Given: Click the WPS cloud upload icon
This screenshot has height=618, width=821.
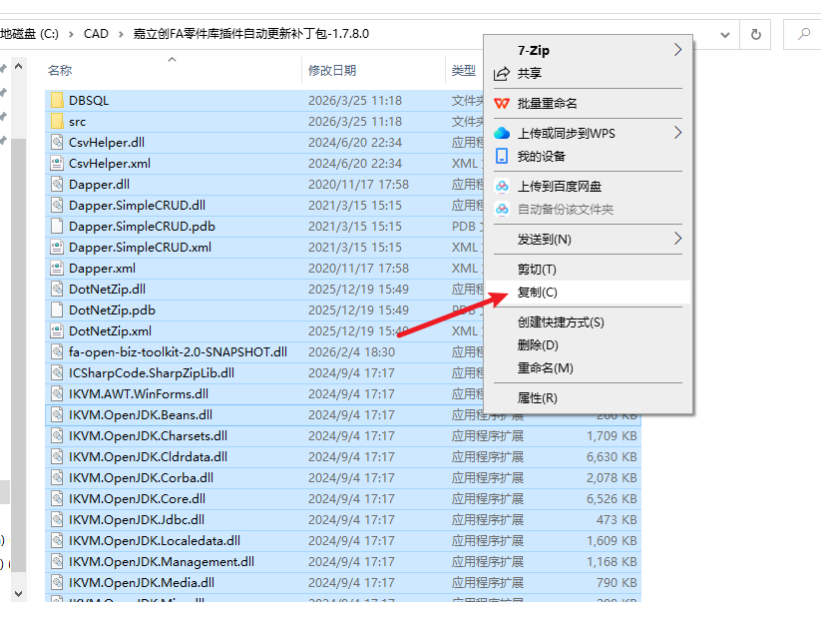Looking at the screenshot, I should coord(502,134).
